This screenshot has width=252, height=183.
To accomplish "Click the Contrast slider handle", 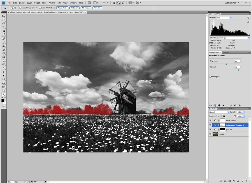I will tap(239, 70).
